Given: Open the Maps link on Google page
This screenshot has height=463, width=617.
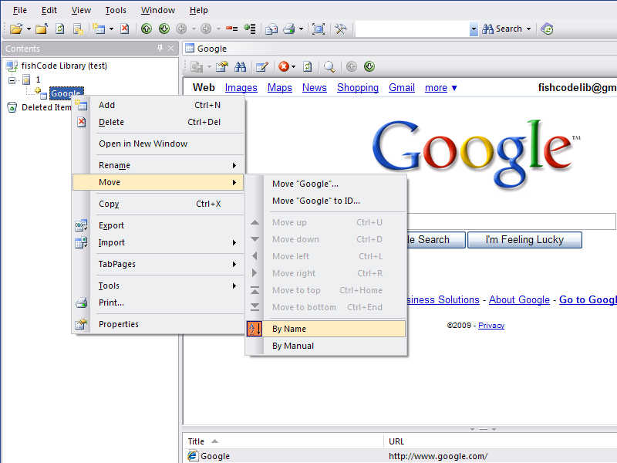Looking at the screenshot, I should click(280, 88).
